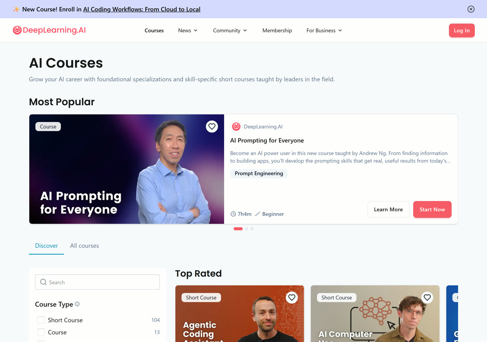Click the Top Rated heading
This screenshot has width=487, height=342.
[x=198, y=274]
